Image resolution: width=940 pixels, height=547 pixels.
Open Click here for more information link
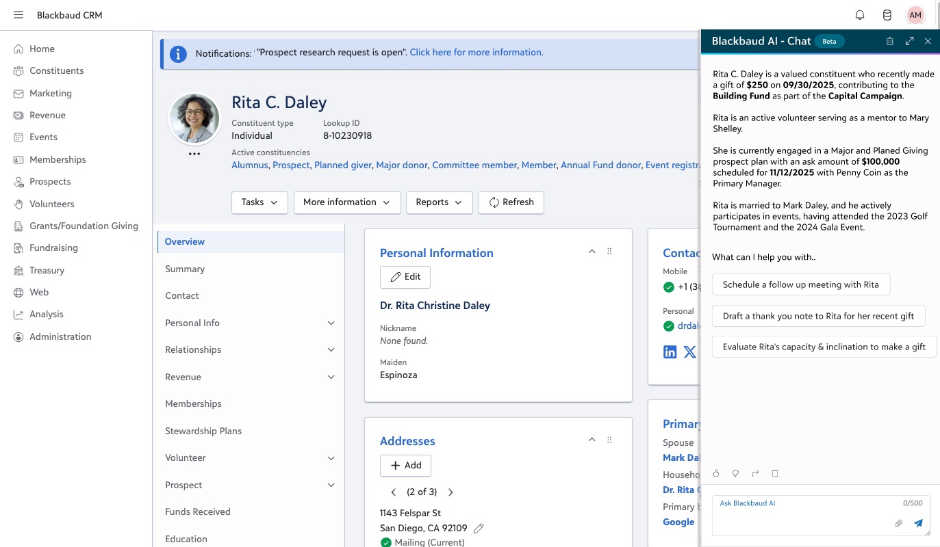click(x=477, y=53)
